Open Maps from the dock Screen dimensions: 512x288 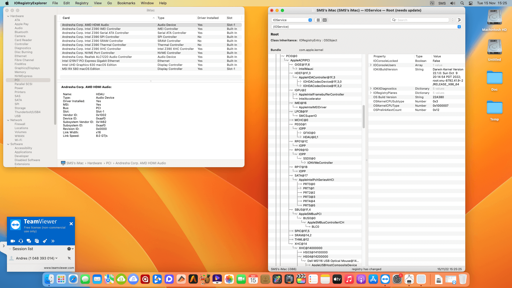(x=109, y=279)
